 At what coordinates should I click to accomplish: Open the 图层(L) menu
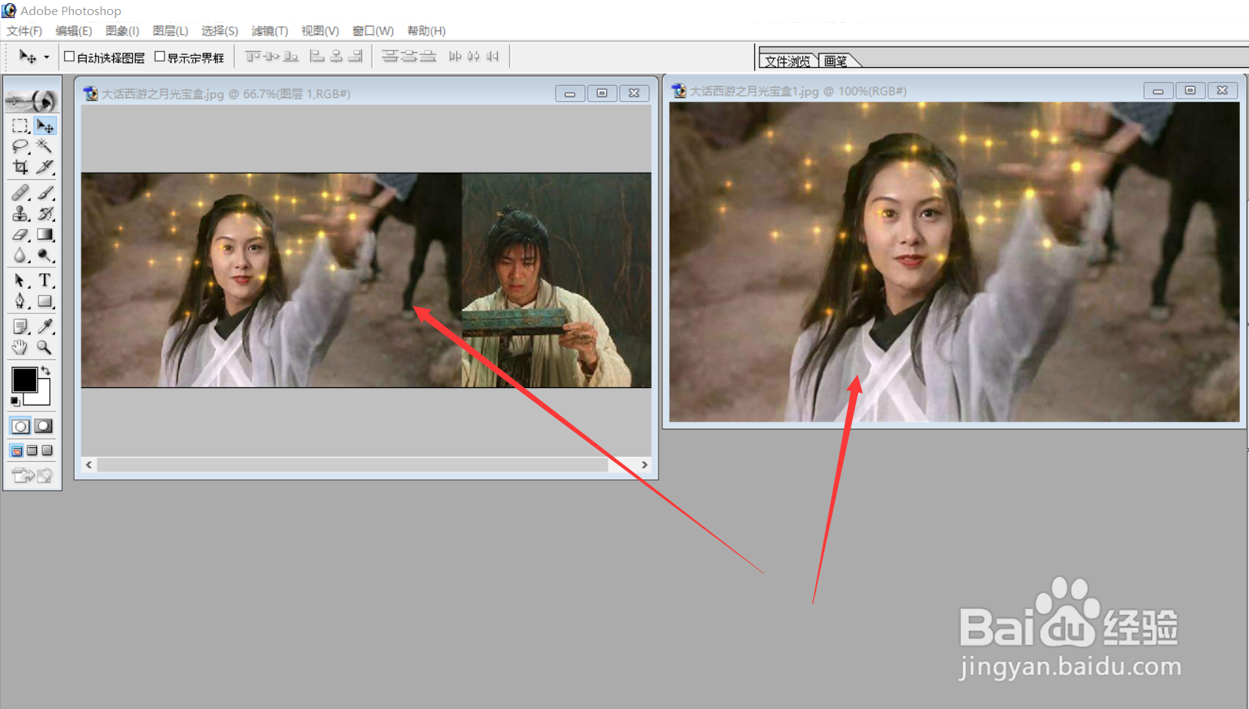point(170,31)
